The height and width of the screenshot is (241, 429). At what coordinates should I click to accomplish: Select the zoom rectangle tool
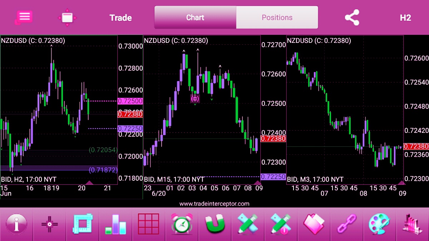(x=83, y=224)
